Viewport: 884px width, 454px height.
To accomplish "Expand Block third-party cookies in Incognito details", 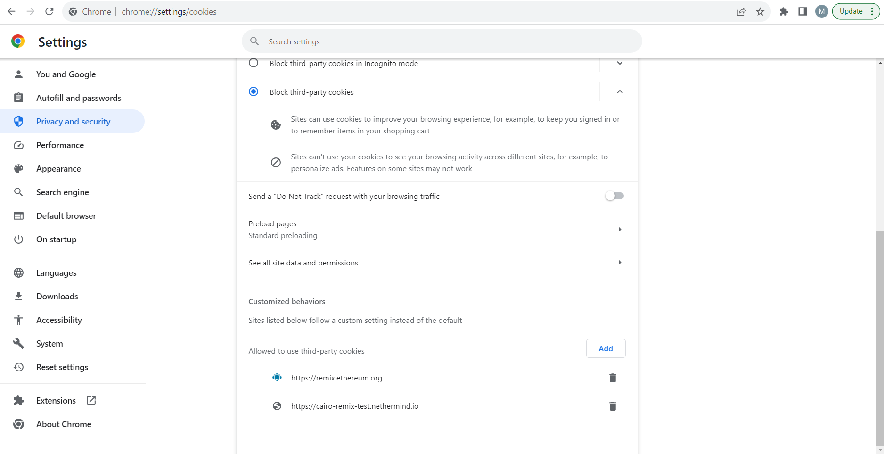I will coord(620,63).
